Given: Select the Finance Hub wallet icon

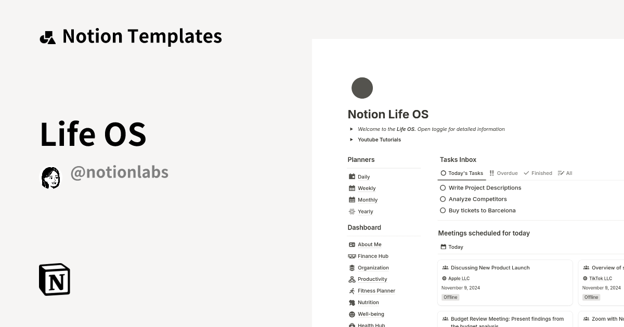Looking at the screenshot, I should [352, 256].
